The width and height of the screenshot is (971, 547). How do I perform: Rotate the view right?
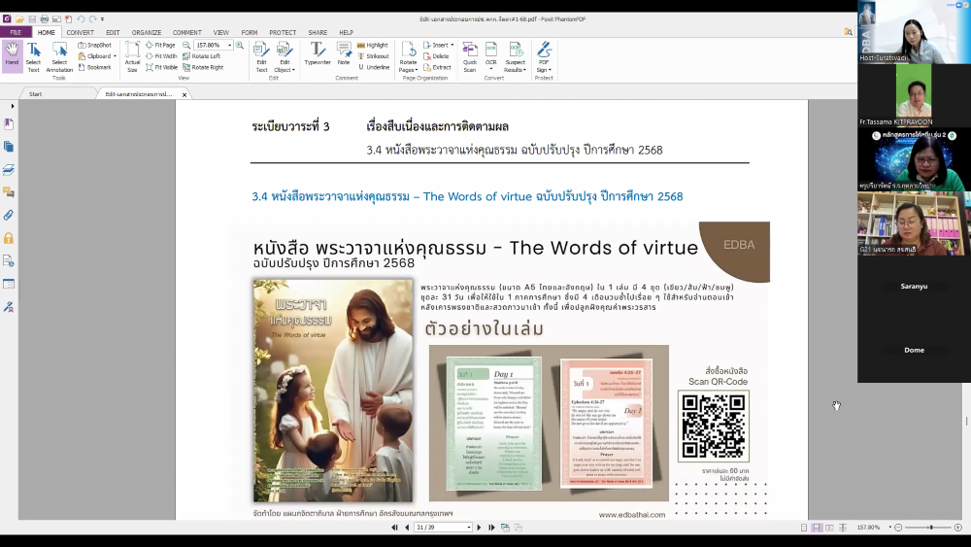click(203, 67)
